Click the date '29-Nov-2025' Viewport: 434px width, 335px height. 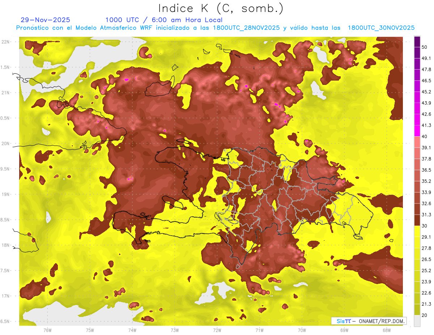point(46,20)
